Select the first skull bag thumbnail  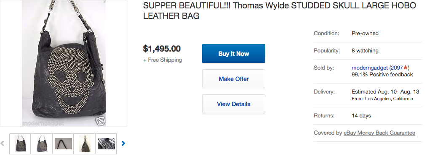point(20,143)
